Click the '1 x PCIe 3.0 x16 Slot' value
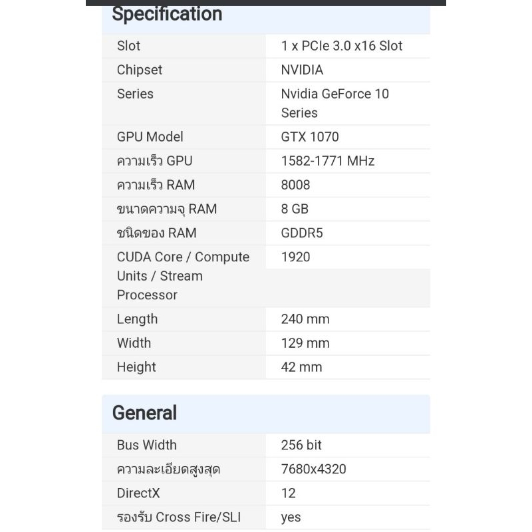Screen dimensions: 532x532 (342, 46)
